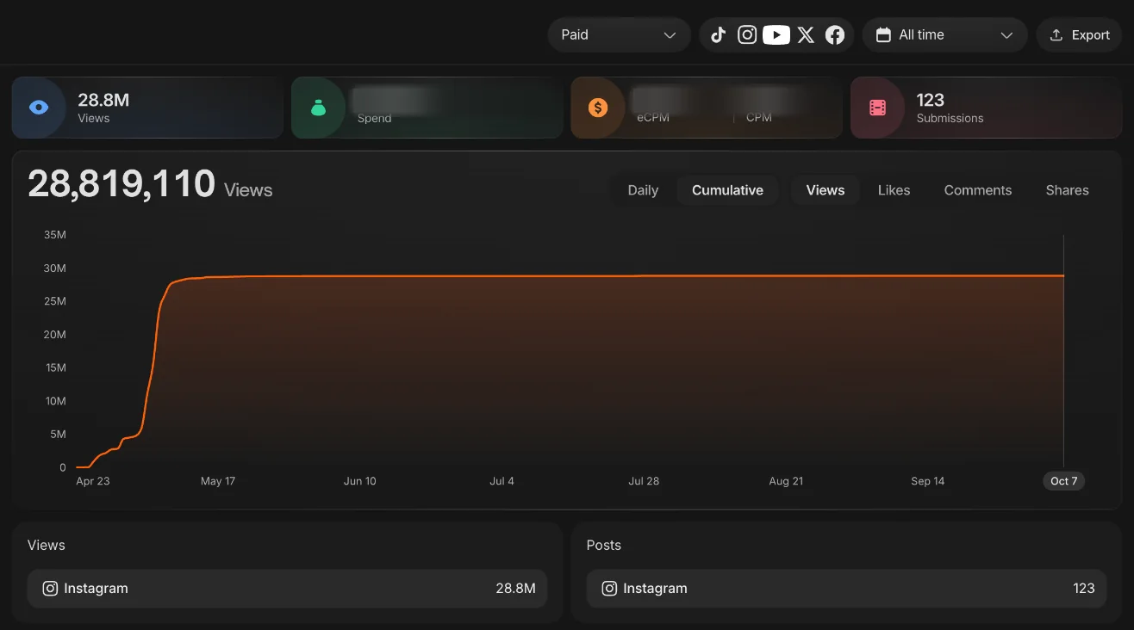This screenshot has width=1134, height=630.
Task: Filter by Instagram platform icon in top bar
Action: point(747,35)
